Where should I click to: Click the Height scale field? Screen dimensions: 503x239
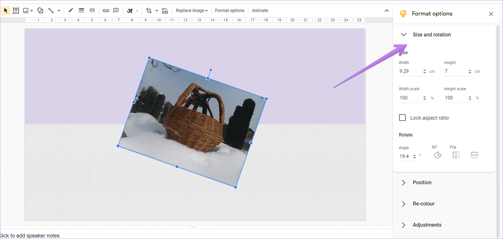[x=456, y=98]
